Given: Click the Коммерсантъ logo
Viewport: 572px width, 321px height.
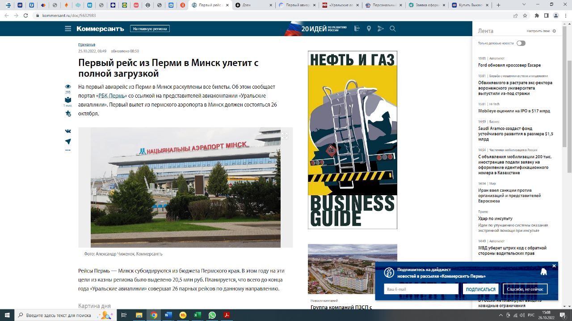Looking at the screenshot, I should coord(100,29).
